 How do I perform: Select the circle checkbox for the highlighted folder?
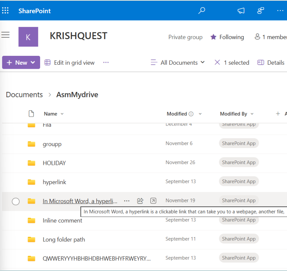pyautogui.click(x=16, y=202)
